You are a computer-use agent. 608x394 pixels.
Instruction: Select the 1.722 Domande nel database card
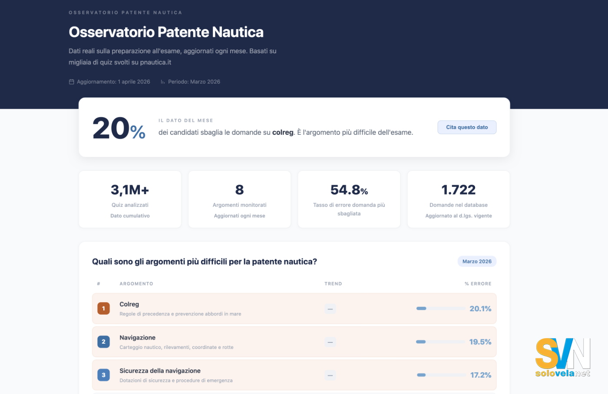458,199
